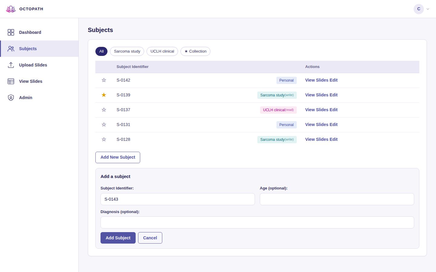The image size is (436, 272).
Task: Go to Upload Slides page
Action: click(x=39, y=65)
